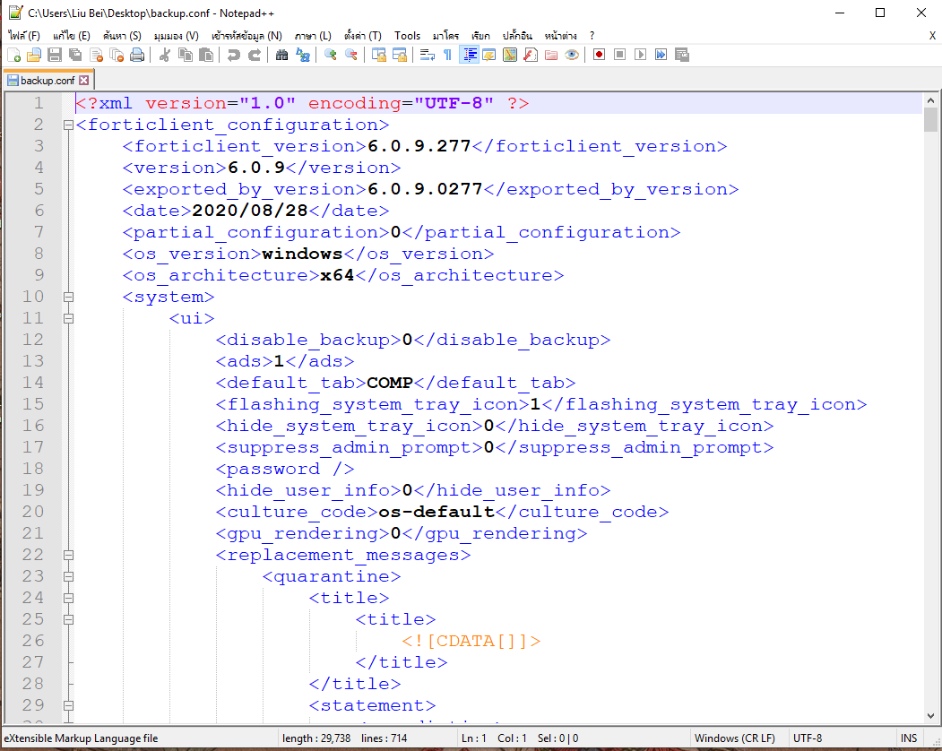Open the มุมมอง (V) view menu
This screenshot has width=942, height=751.
[x=176, y=36]
